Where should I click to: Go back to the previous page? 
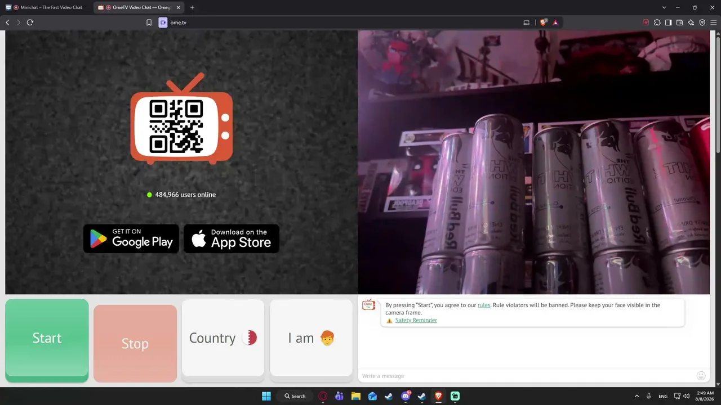7,22
